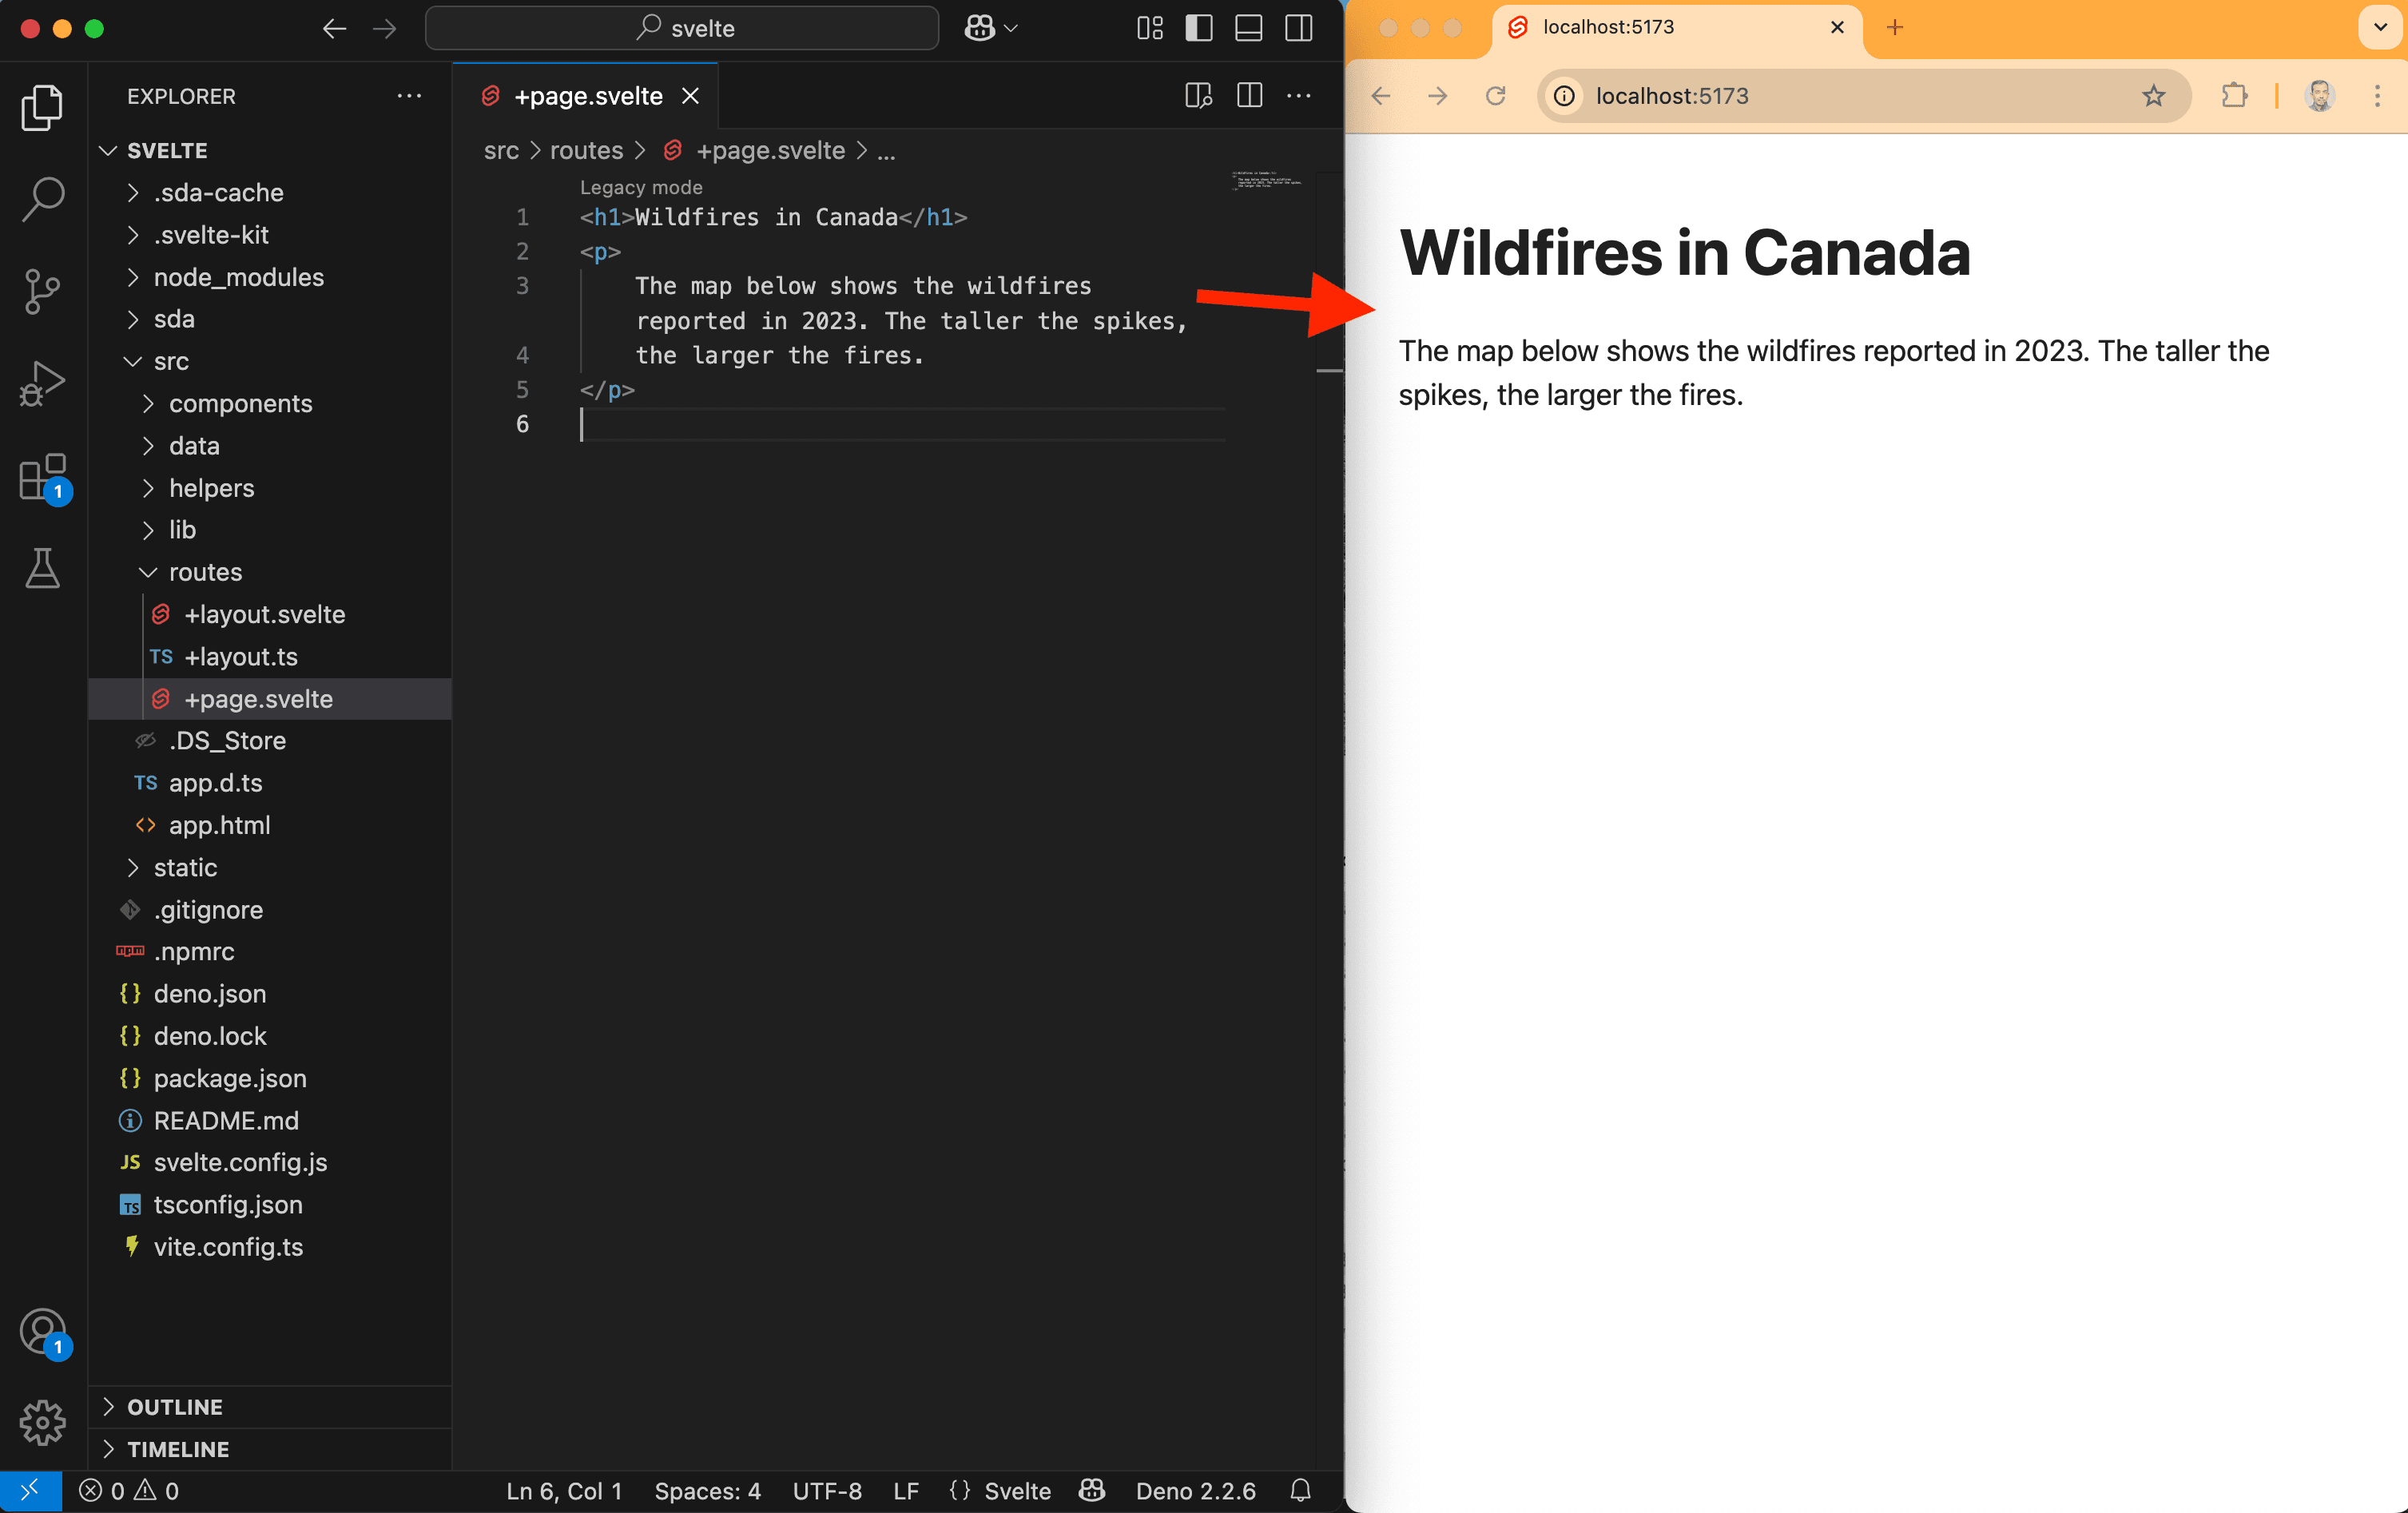2408x1513 pixels.
Task: Open package.json file
Action: (x=230, y=1078)
